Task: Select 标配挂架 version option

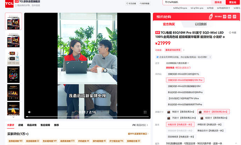Action: click(180, 124)
